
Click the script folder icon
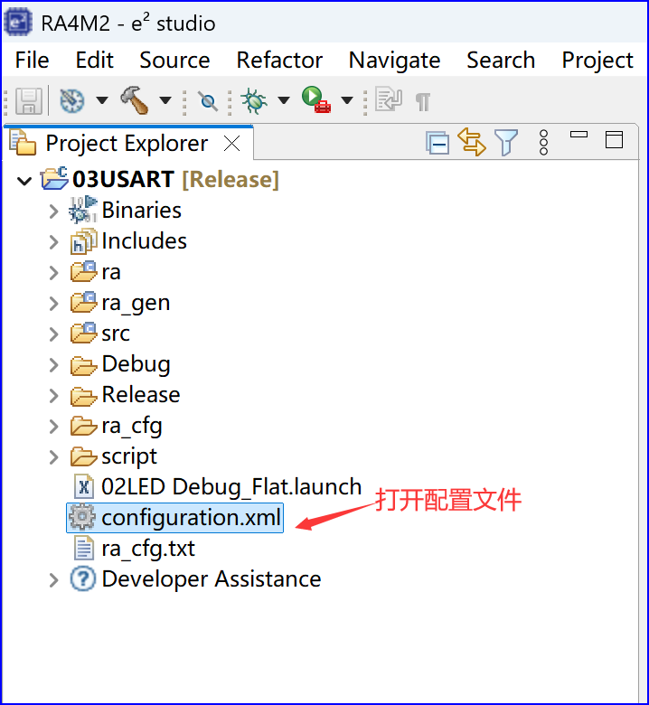pyautogui.click(x=84, y=456)
